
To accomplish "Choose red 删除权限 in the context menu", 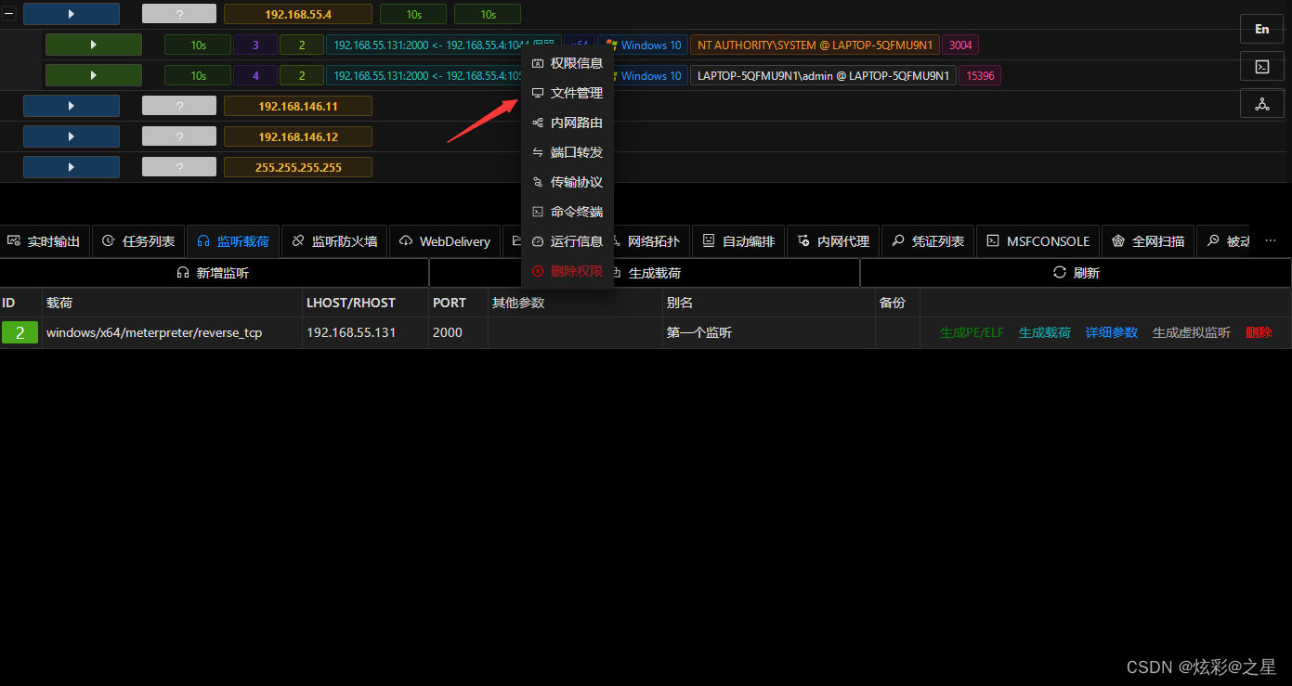I will click(x=568, y=271).
